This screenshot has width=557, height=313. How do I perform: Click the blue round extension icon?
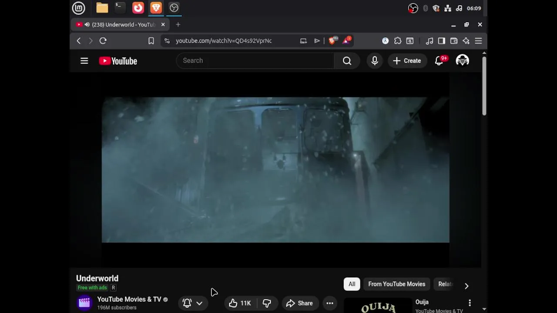pyautogui.click(x=385, y=41)
